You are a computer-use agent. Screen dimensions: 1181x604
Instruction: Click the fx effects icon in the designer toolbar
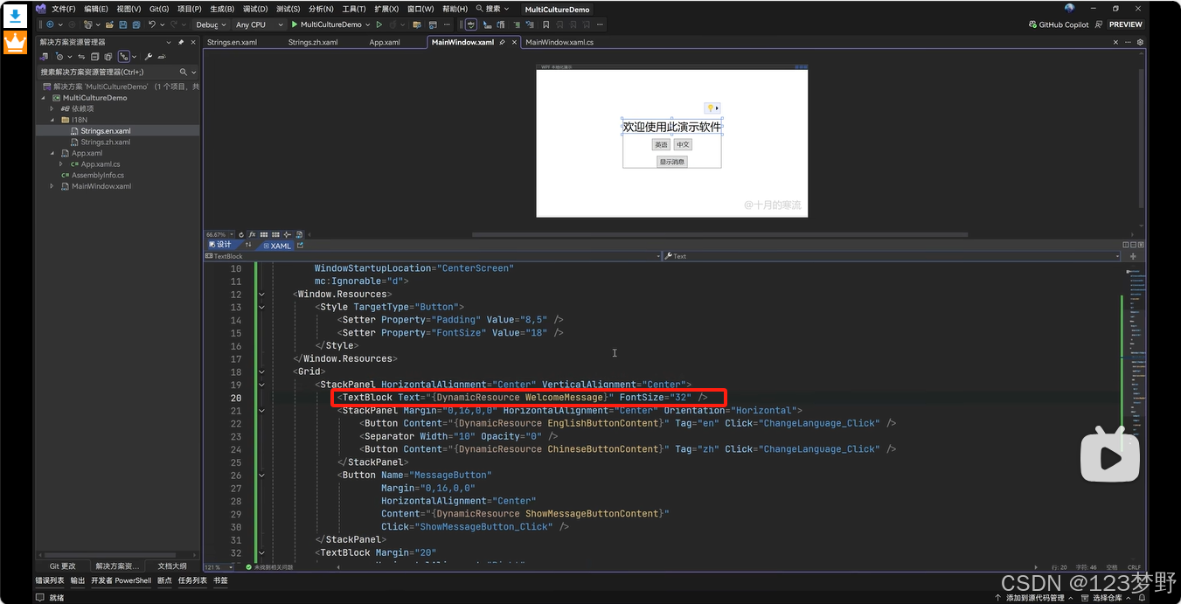tap(252, 234)
